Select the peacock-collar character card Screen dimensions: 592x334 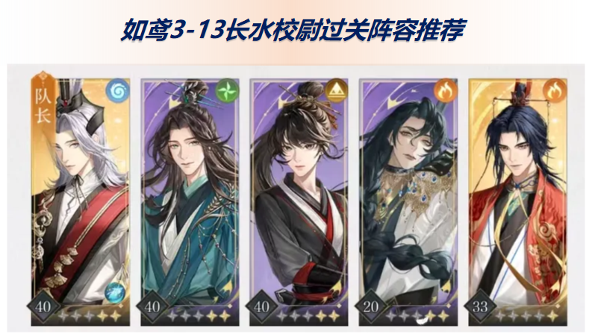(408, 202)
